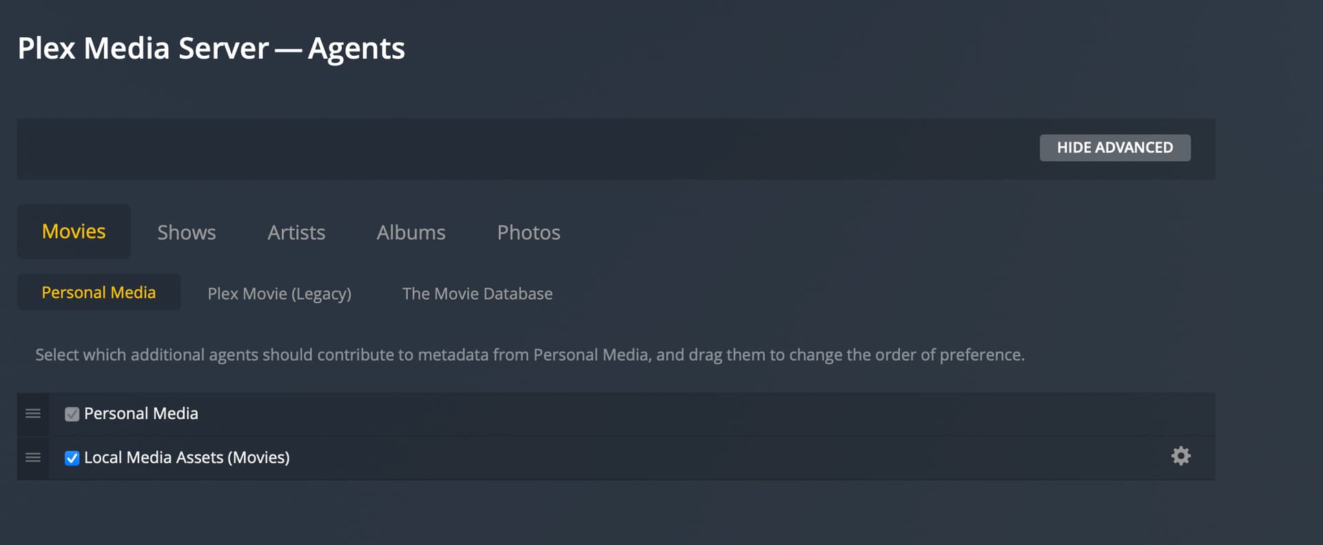Grab the Local Media Assets drag handle
This screenshot has width=1323, height=545.
point(33,457)
